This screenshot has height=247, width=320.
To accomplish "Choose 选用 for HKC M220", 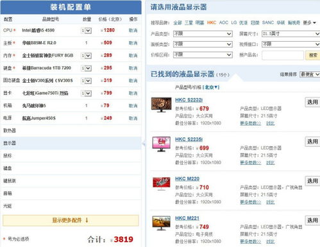I will click(312, 181).
